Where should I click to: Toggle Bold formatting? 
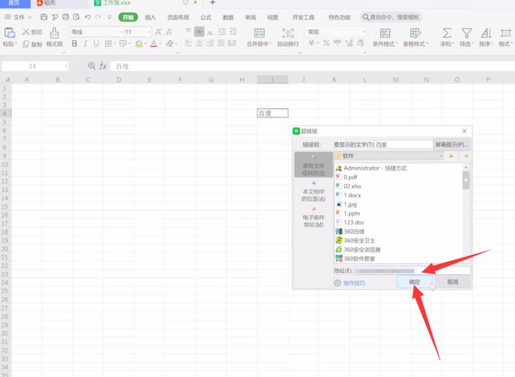click(x=75, y=44)
